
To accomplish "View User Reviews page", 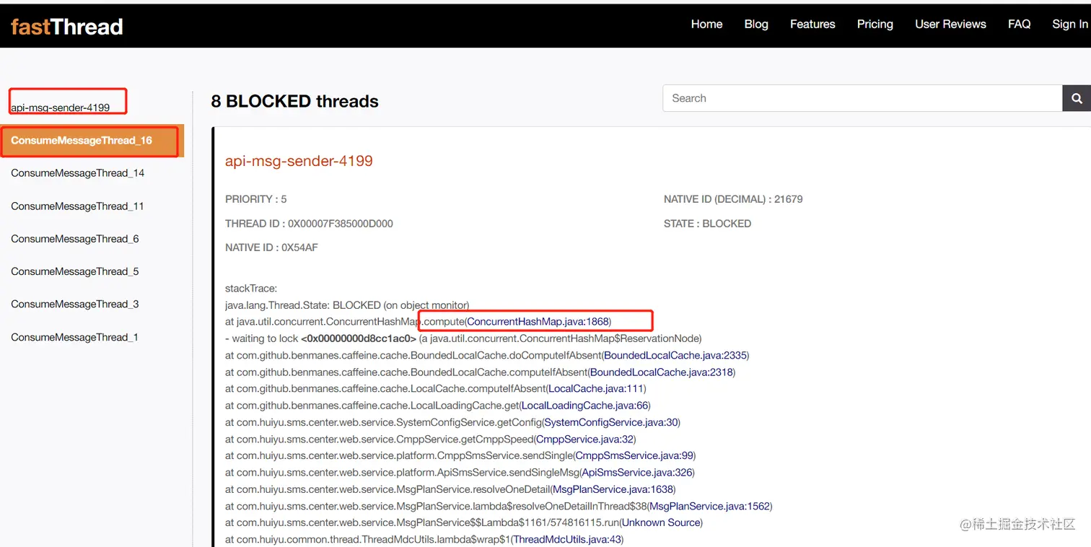I will [x=950, y=24].
